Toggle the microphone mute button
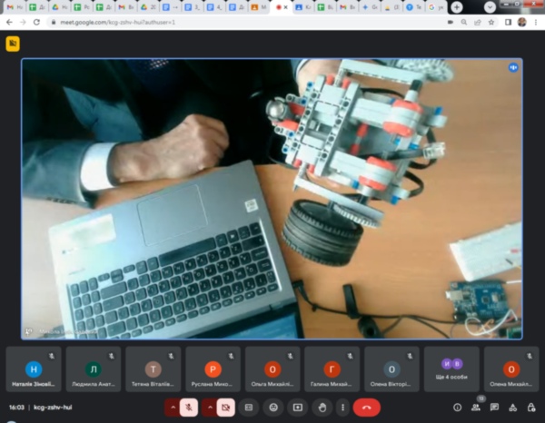 [x=189, y=408]
